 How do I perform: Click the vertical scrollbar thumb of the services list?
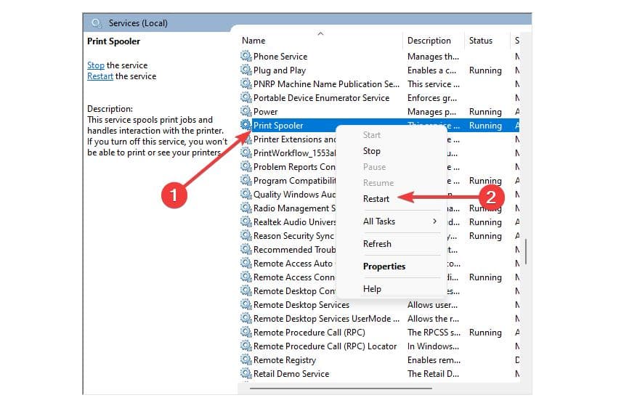[x=526, y=251]
